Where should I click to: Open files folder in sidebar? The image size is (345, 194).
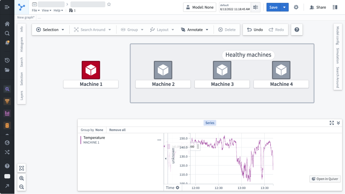point(7,70)
